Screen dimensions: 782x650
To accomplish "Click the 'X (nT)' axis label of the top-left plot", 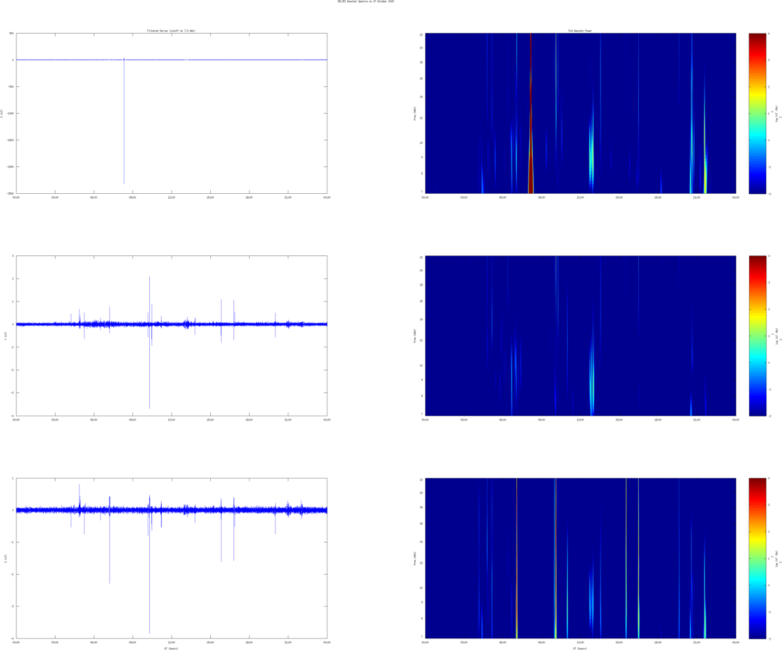I will click(2, 113).
